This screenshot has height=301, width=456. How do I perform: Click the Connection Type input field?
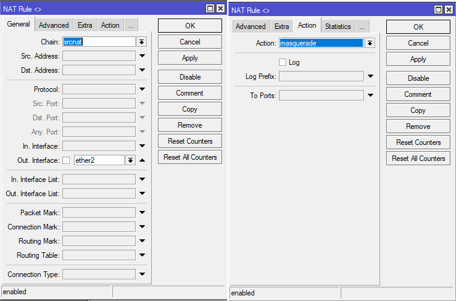click(x=99, y=274)
